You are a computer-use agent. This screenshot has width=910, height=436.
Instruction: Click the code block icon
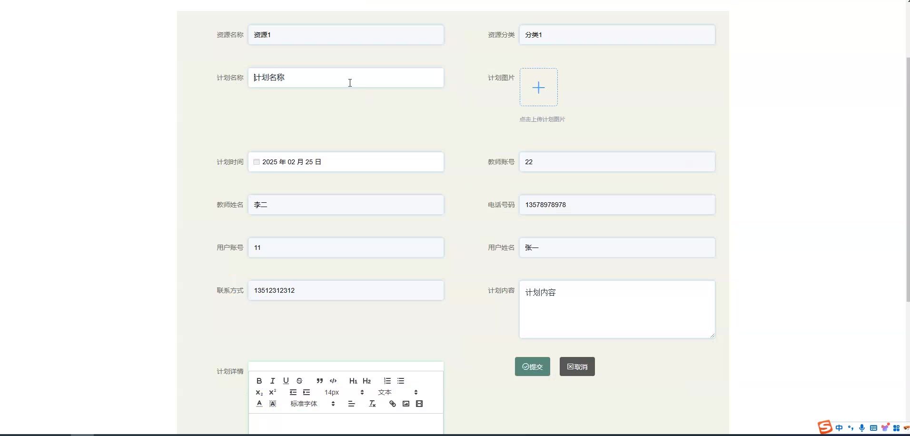coord(333,381)
